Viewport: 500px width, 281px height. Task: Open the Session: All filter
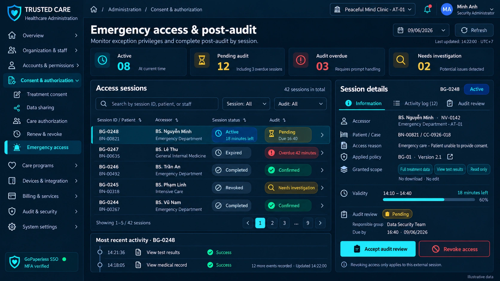[x=246, y=104]
